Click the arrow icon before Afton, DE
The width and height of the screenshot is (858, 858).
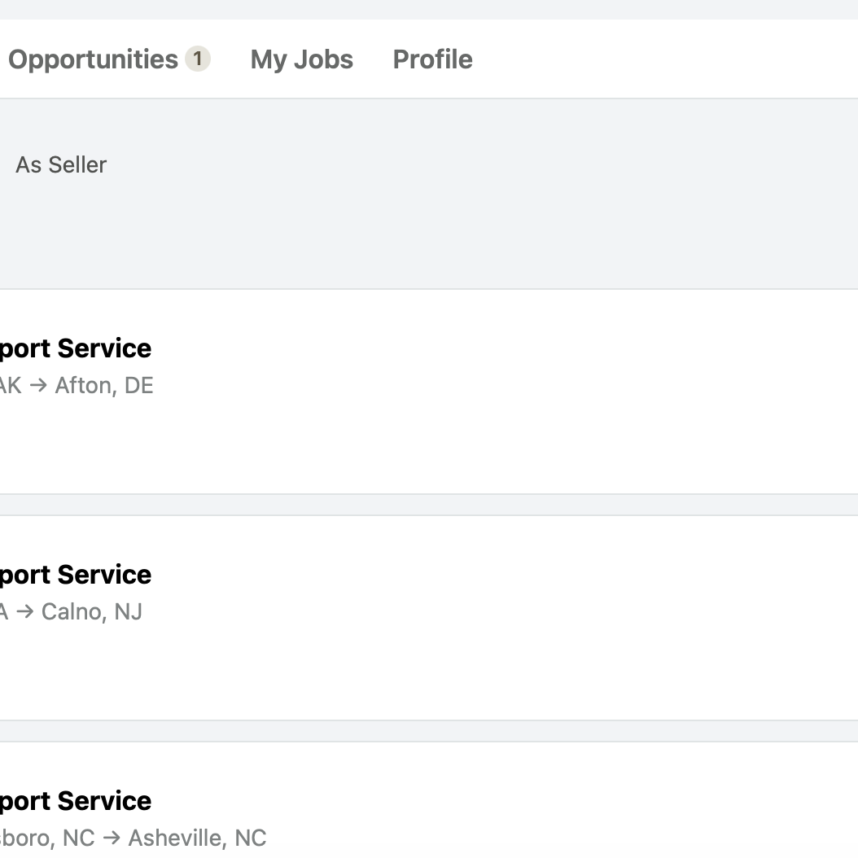pos(38,385)
